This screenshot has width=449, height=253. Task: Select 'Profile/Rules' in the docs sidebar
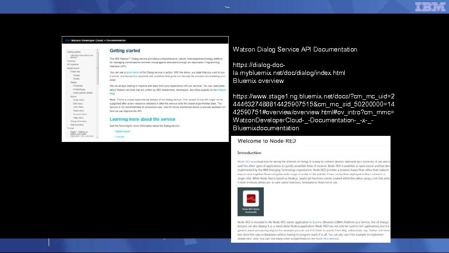(x=79, y=89)
